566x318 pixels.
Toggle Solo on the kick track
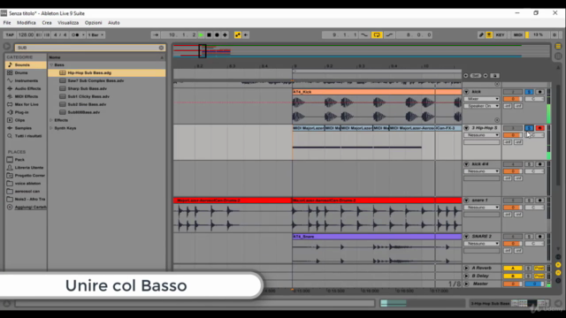pyautogui.click(x=529, y=92)
